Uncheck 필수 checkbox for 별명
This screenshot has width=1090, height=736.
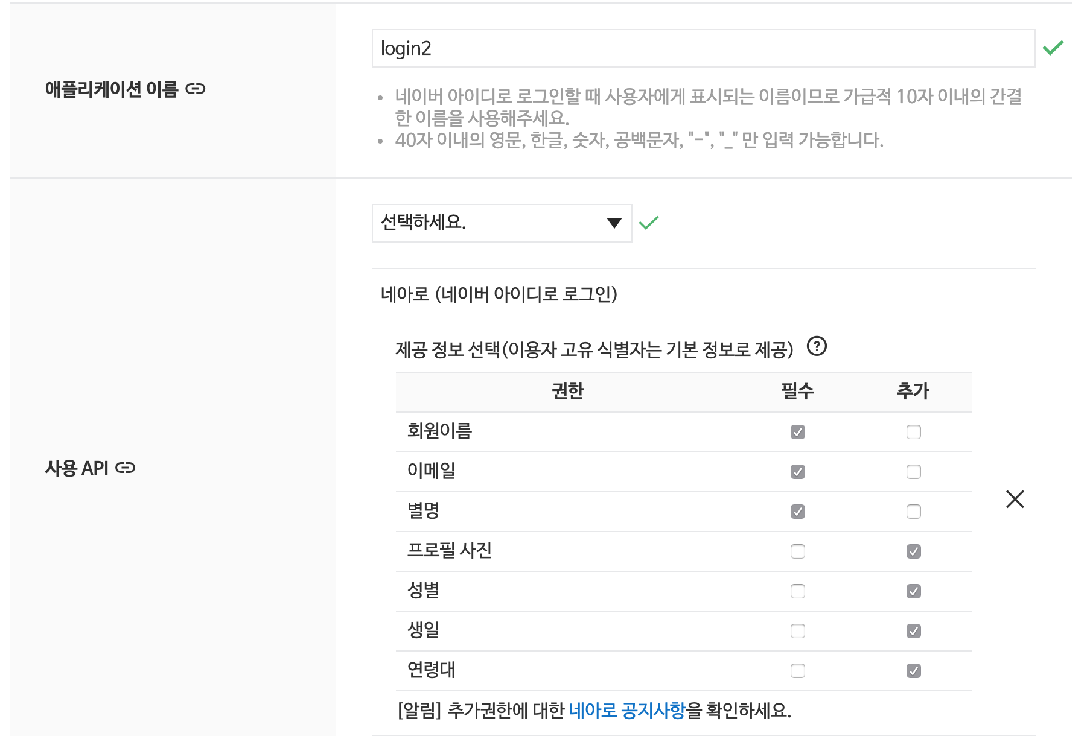tap(797, 512)
